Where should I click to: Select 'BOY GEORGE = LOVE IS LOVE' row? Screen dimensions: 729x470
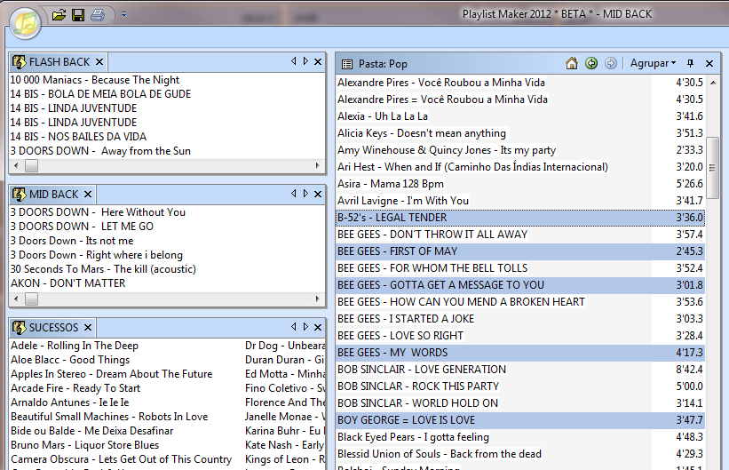pyautogui.click(x=519, y=420)
